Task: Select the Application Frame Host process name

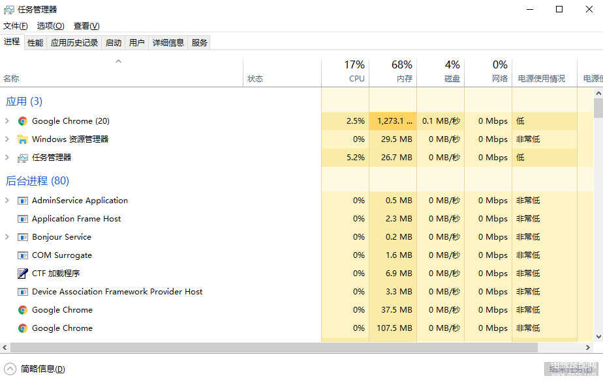Action: [76, 219]
